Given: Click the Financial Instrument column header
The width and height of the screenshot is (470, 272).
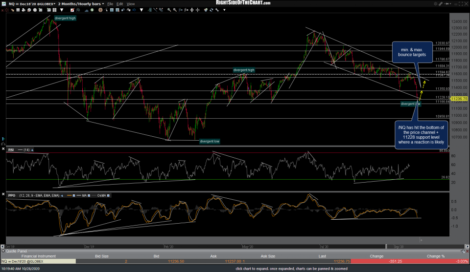Looking at the screenshot, I should coord(38,256).
